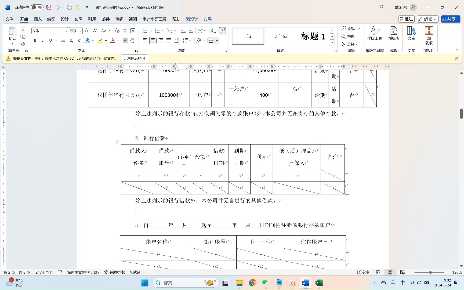Open 文库 library icon
464x290 pixels.
[411, 34]
